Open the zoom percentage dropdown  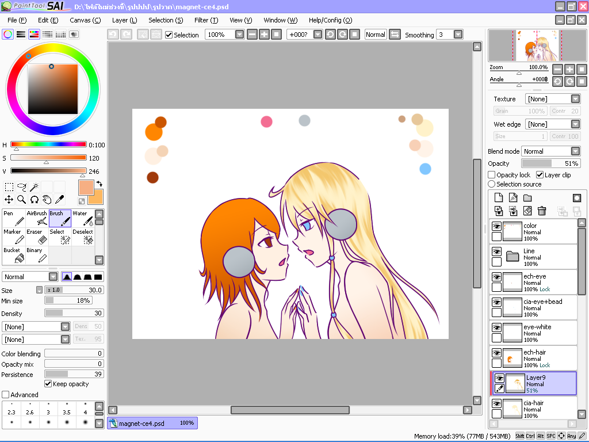pos(239,35)
